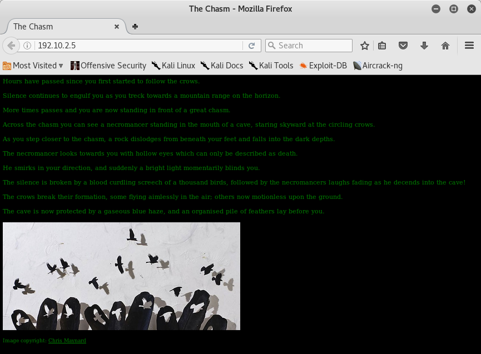Follow the Chris Maynard copyright link
Viewport: 481px width, 354px height.
(x=67, y=340)
